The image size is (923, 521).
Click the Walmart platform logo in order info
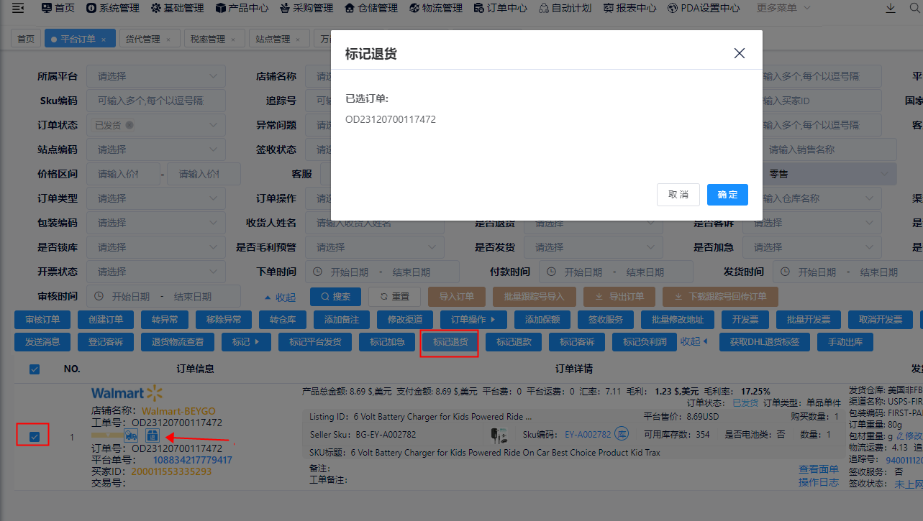point(126,392)
